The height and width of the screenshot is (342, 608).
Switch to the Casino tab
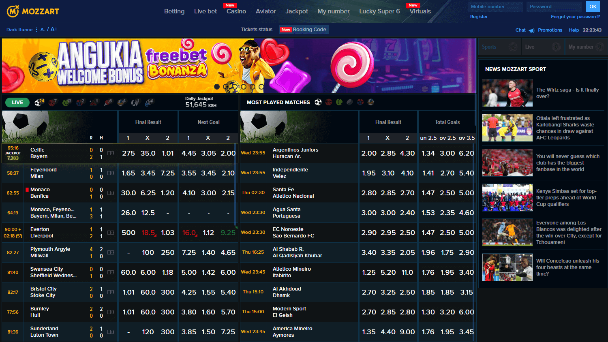coord(235,12)
